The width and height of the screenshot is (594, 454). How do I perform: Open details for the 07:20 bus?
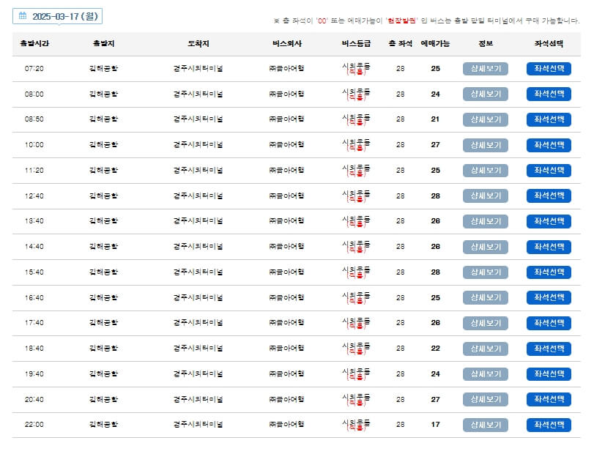[x=486, y=69]
